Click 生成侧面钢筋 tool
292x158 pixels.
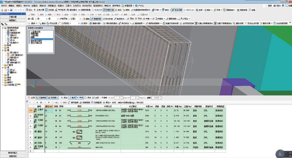pos(281,23)
